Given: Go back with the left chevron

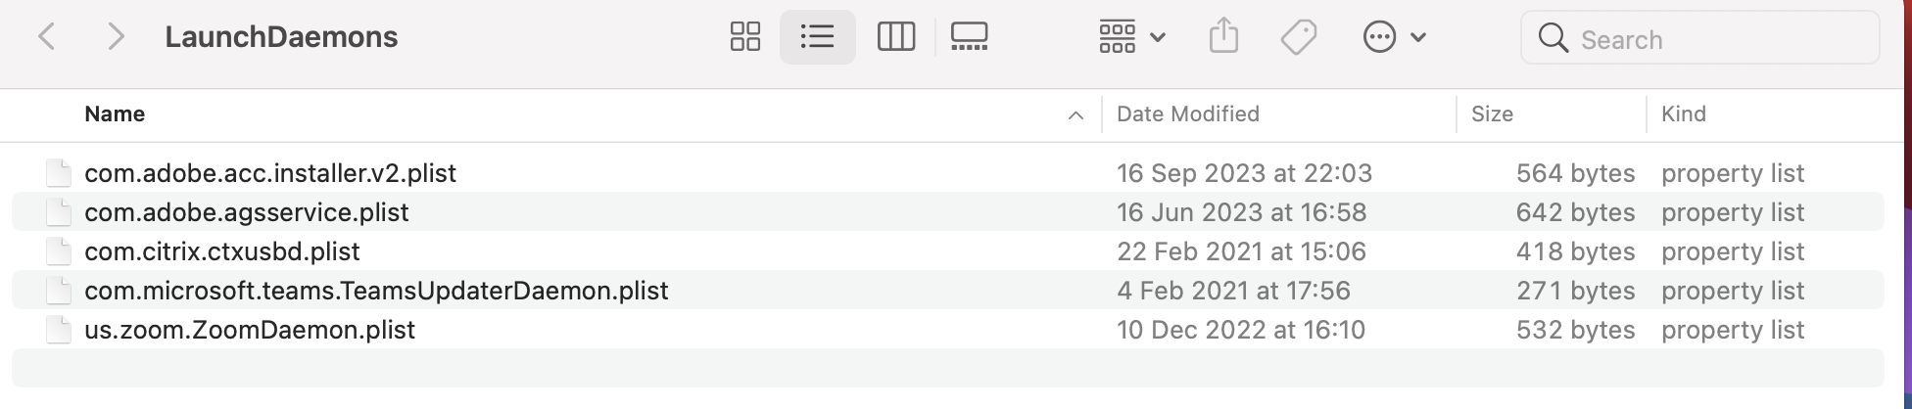Looking at the screenshot, I should point(46,37).
